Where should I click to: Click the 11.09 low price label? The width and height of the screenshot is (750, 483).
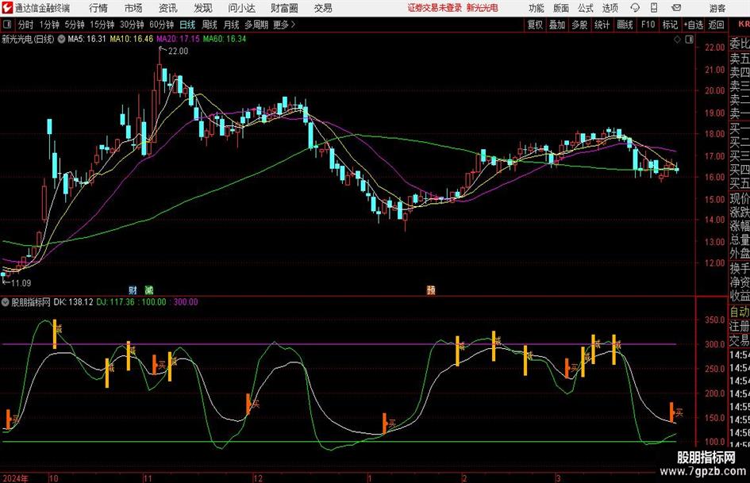(21, 283)
